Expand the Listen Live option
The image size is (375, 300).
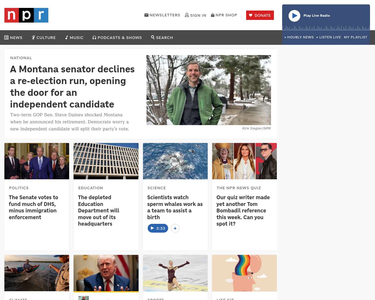click(329, 37)
